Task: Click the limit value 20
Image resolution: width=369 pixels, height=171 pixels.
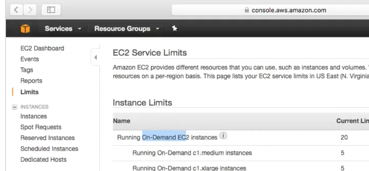Action: [344, 138]
